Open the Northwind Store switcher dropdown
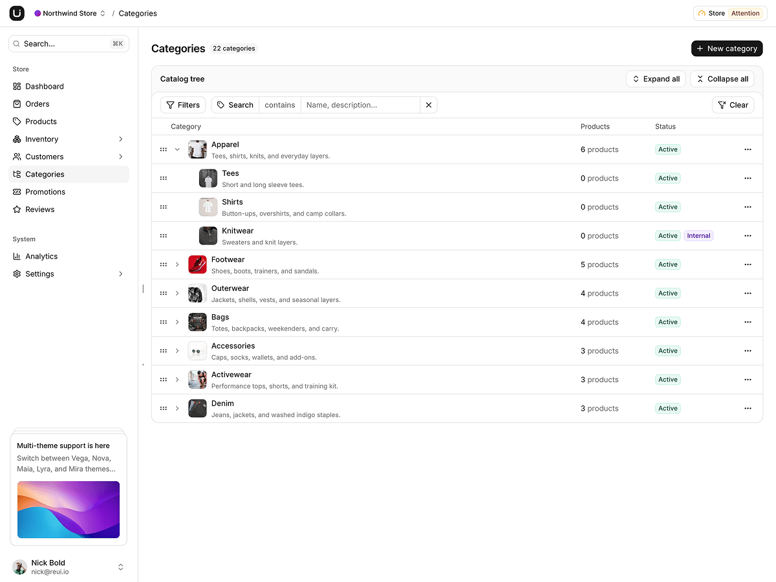Viewport: 776px width, 582px height. pyautogui.click(x=70, y=13)
